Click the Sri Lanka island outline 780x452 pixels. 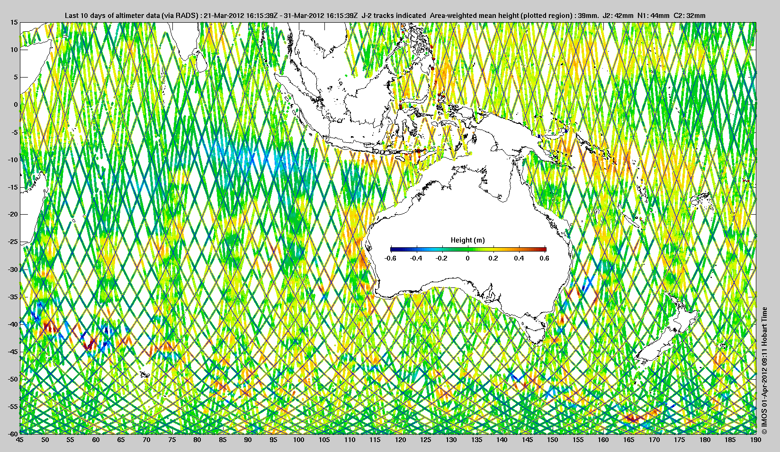click(202, 62)
